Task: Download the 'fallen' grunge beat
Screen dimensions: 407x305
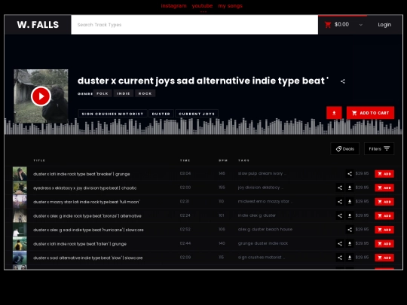Action: pyautogui.click(x=350, y=244)
